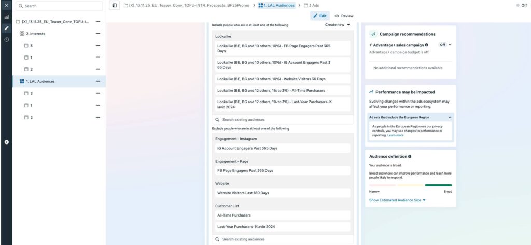Open more options for the campaign row in tree

click(98, 21)
